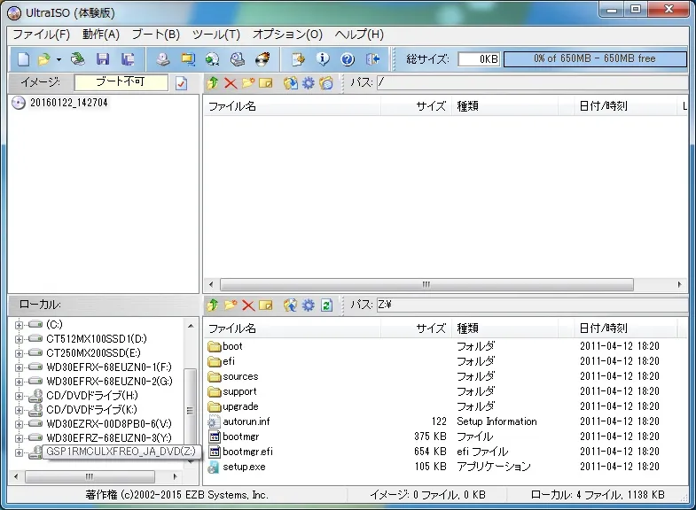
Task: Click New Folder icon in local pane toolbar
Action: coord(231,305)
